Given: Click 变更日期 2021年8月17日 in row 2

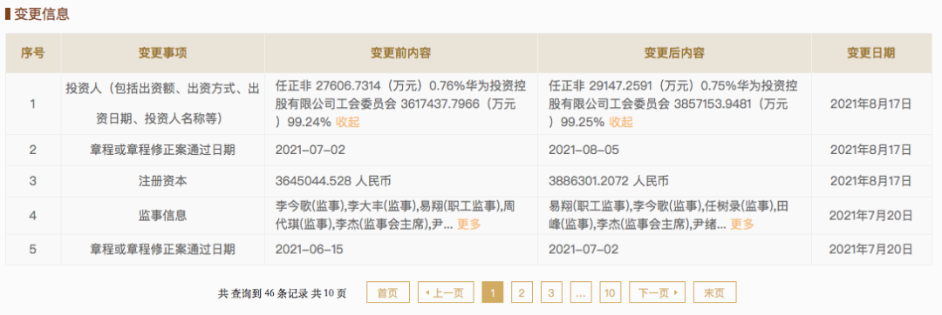Looking at the screenshot, I should (x=871, y=151).
